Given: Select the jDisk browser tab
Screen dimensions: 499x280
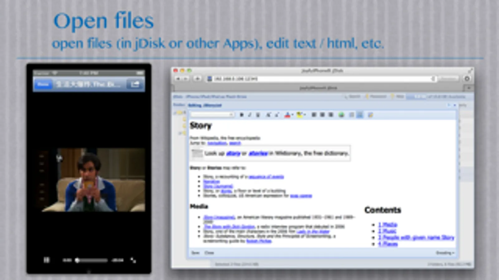Looking at the screenshot, I should point(318,88).
